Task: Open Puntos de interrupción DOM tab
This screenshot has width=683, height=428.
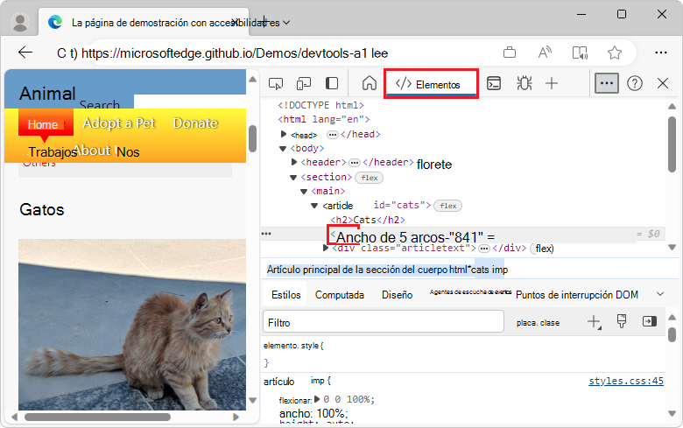Action: coord(577,295)
